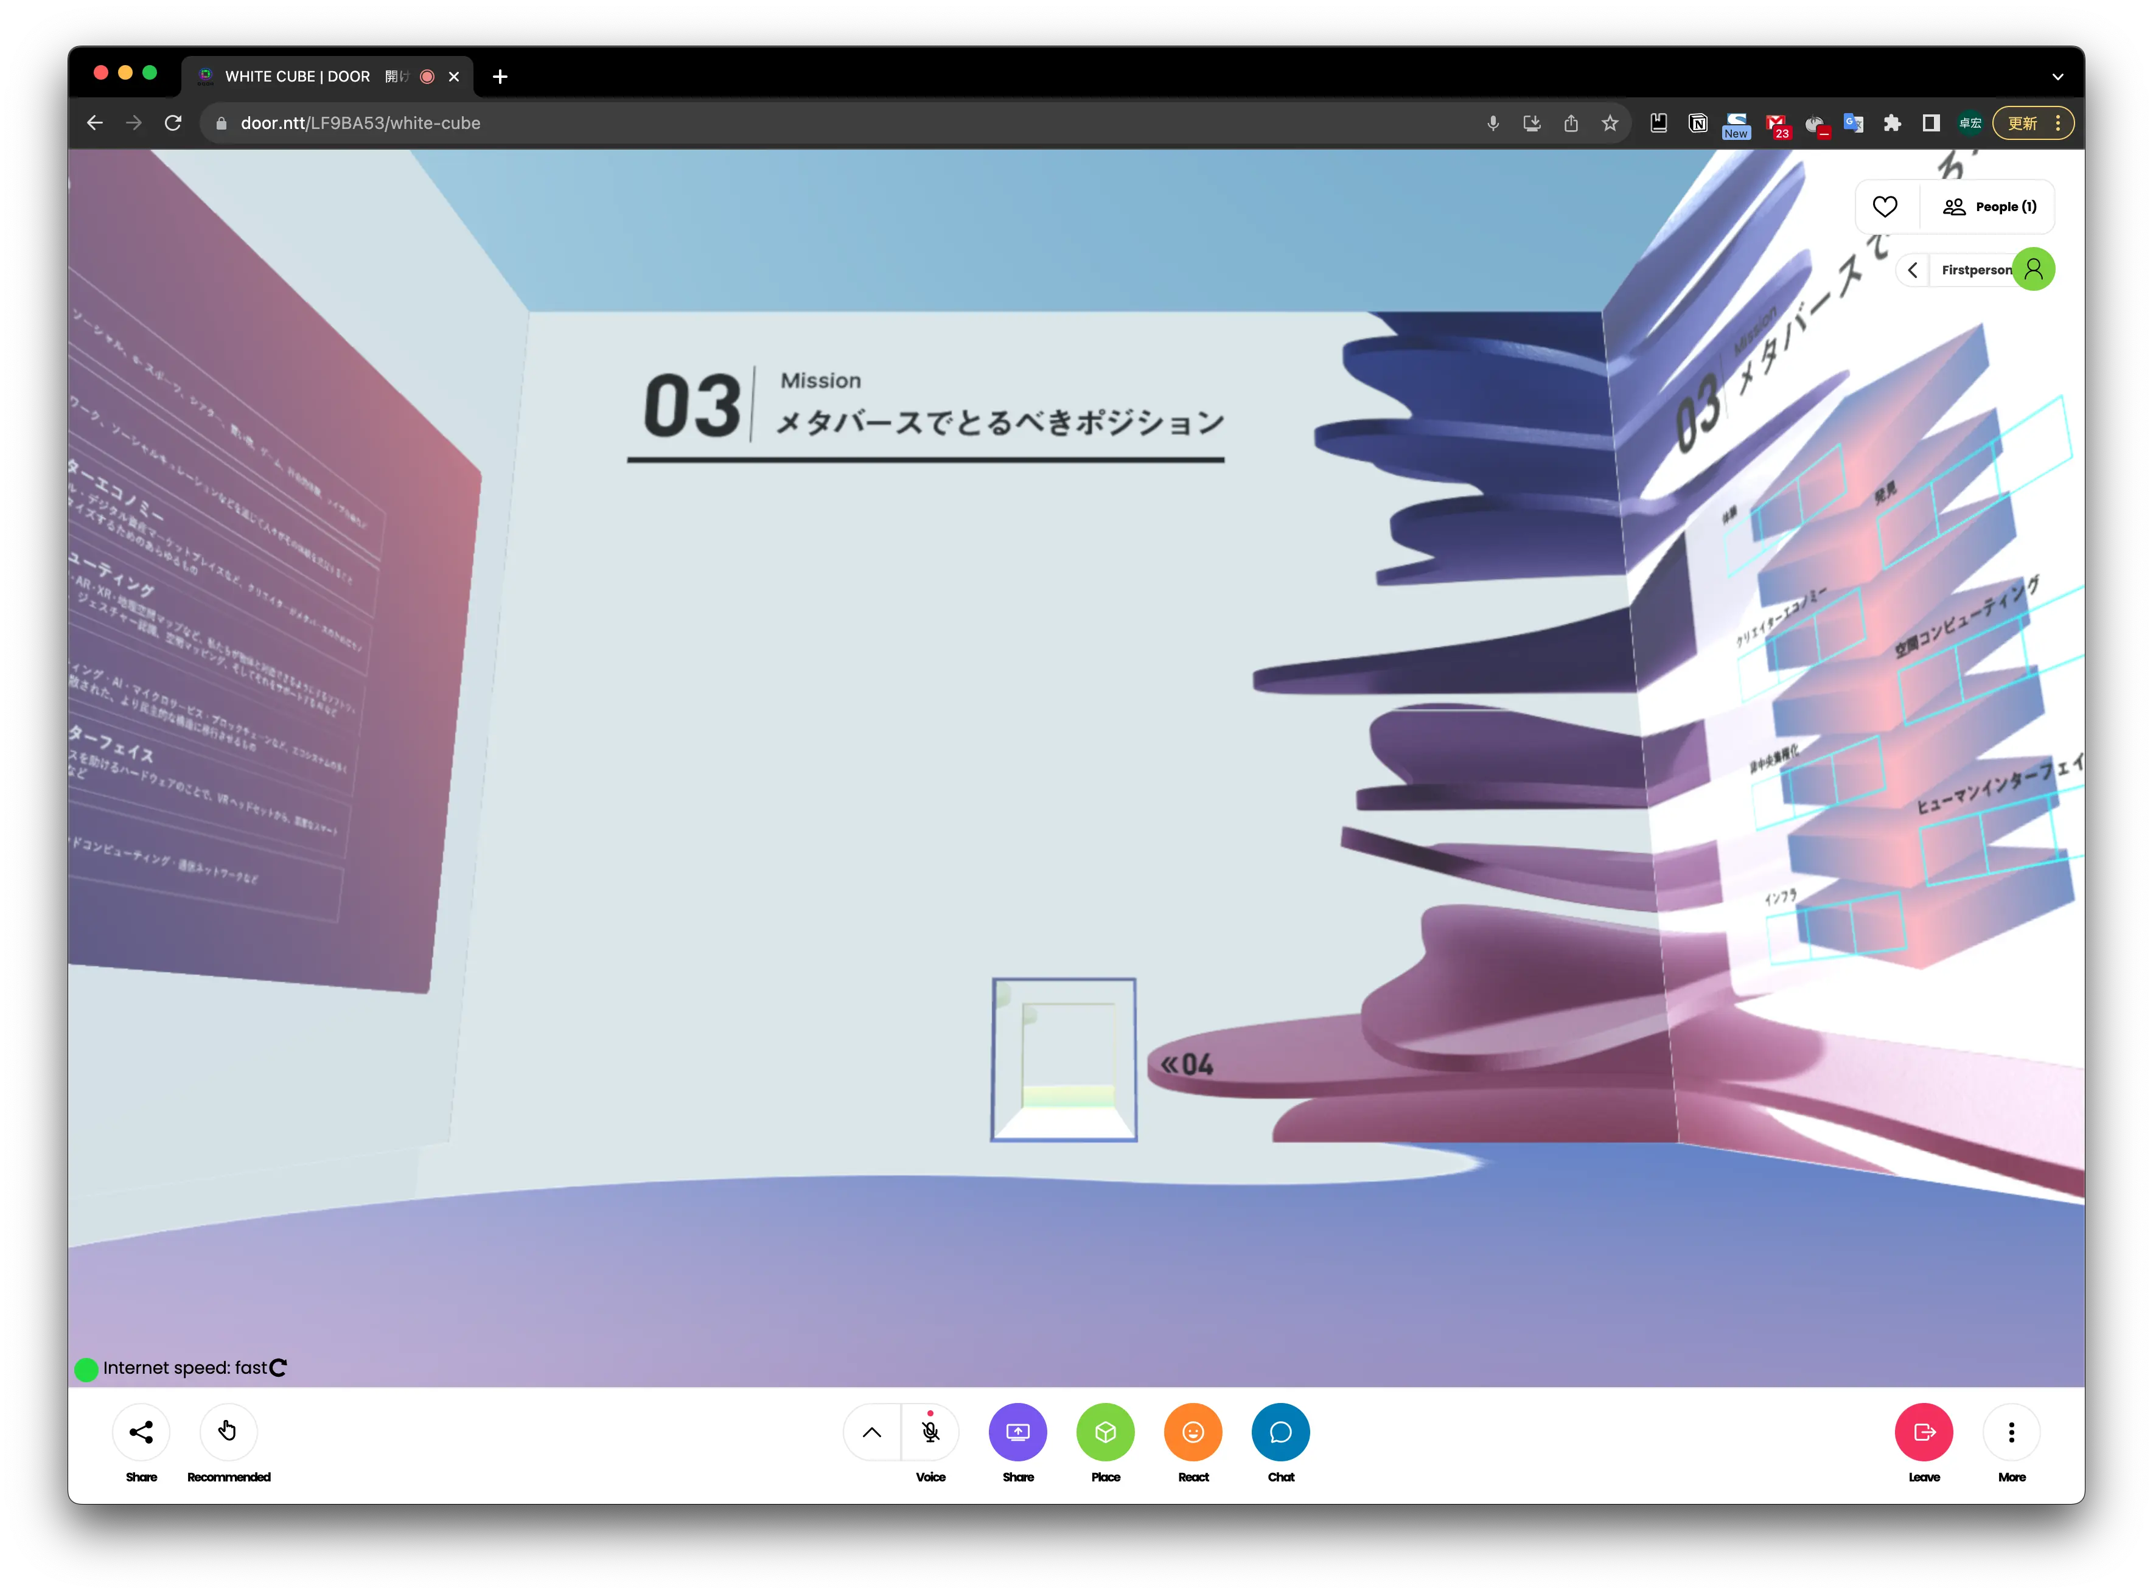The width and height of the screenshot is (2153, 1594).
Task: Click the room Share link icon
Action: point(141,1432)
